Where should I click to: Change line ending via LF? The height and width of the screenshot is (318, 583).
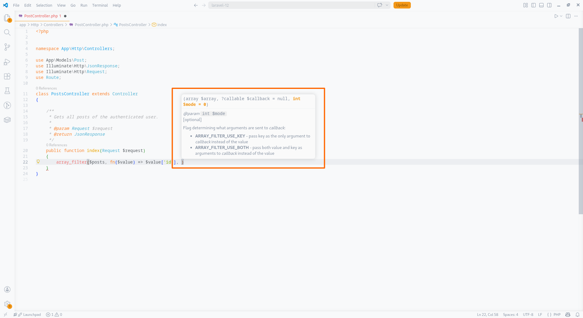540,315
